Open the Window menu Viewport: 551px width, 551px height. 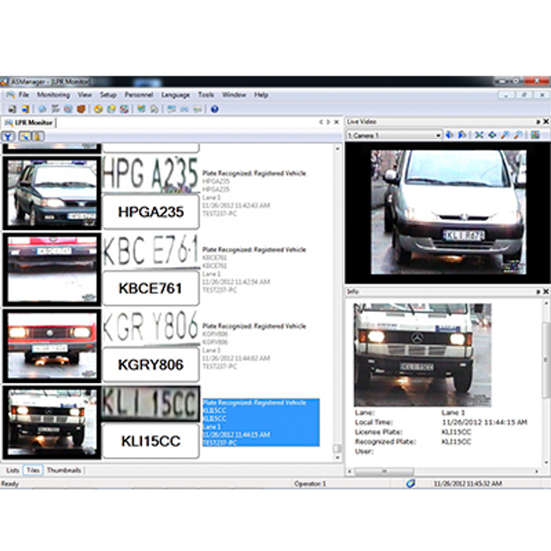(234, 95)
